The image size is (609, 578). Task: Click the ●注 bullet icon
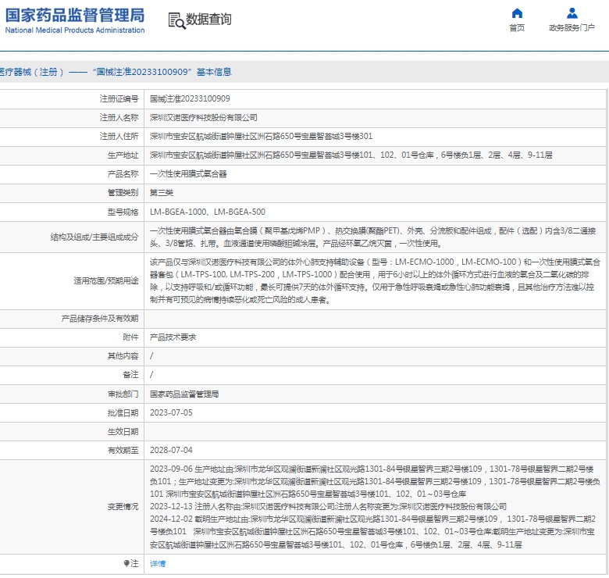(126, 563)
